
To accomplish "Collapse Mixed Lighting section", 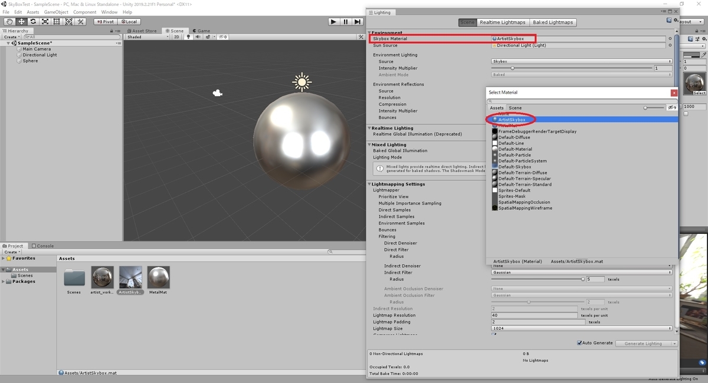I will coord(369,144).
